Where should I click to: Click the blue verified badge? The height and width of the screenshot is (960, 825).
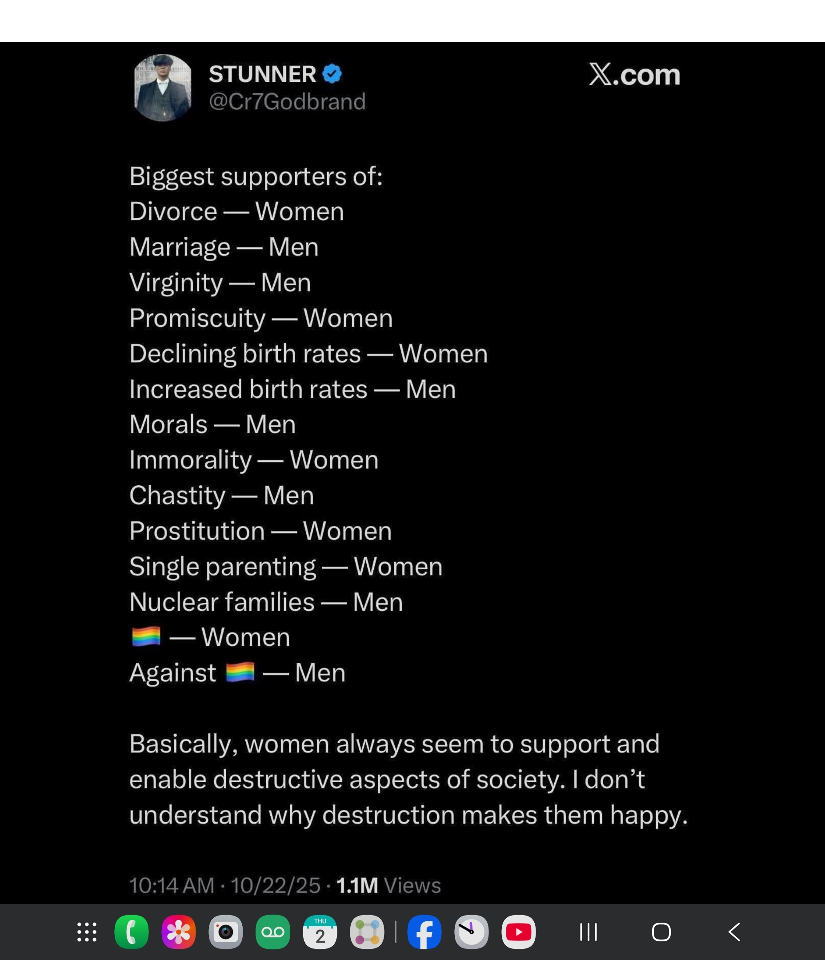point(332,74)
